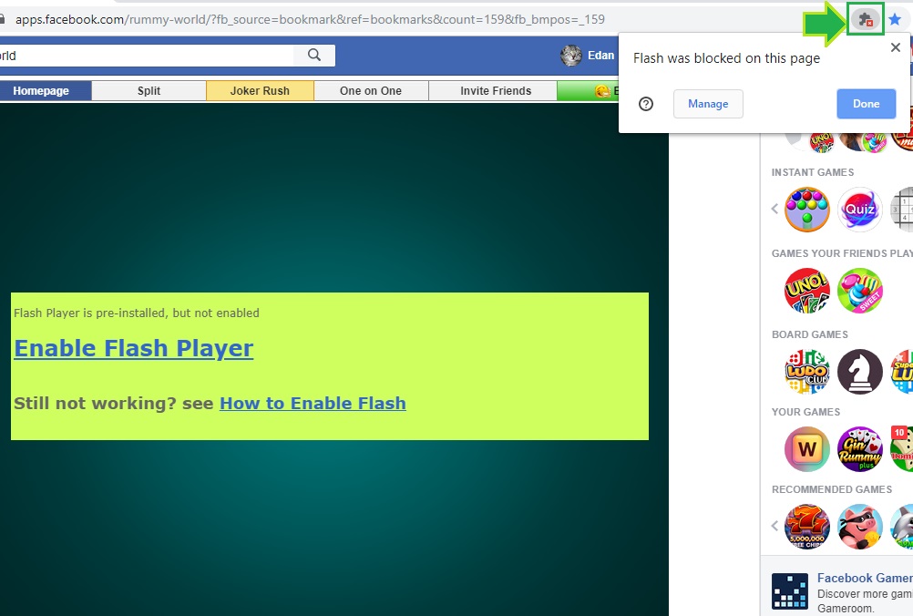The width and height of the screenshot is (913, 616).
Task: Launch Gin Rummy Plus game
Action: (860, 449)
